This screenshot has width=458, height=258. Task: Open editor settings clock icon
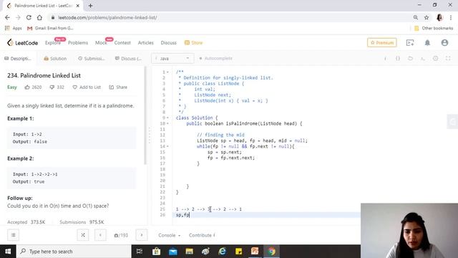click(x=436, y=59)
